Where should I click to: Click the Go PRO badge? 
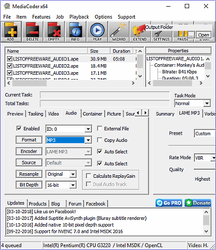pyautogui.click(x=169, y=203)
